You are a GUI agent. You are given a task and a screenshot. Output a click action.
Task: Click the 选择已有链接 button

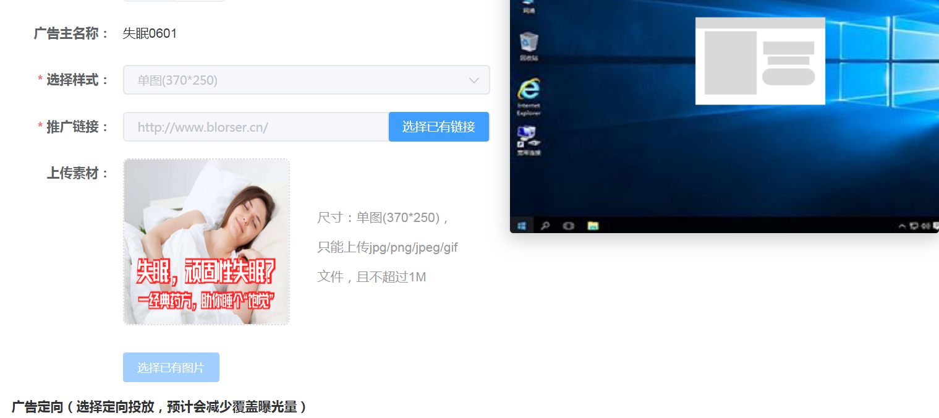point(439,126)
